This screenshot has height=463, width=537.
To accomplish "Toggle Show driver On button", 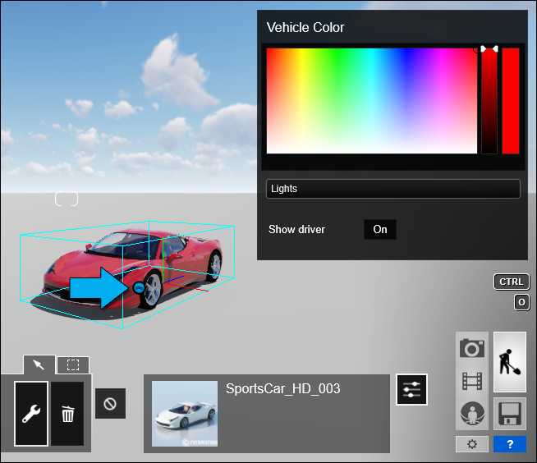I will pos(380,229).
